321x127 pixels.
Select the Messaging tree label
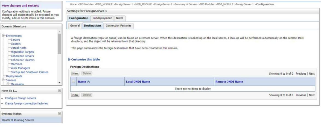tap(17, 84)
